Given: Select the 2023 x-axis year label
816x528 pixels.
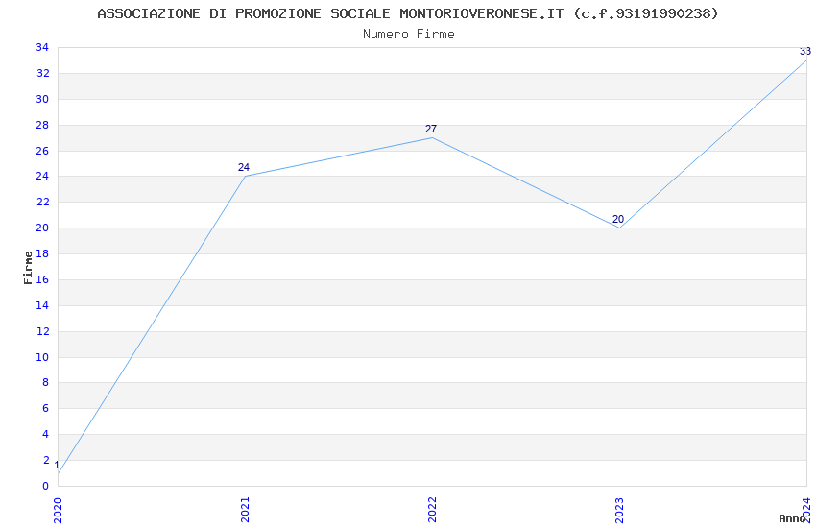Looking at the screenshot, I should [x=619, y=510].
